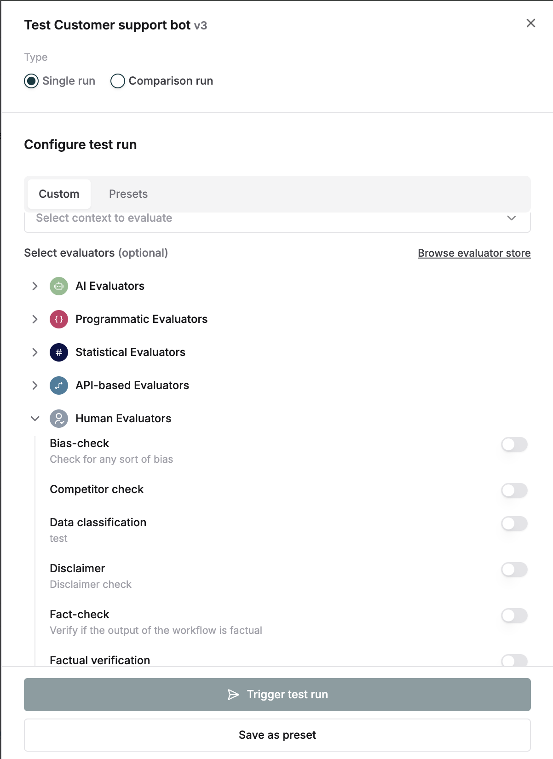Collapse the Human Evaluators section

[x=35, y=419]
